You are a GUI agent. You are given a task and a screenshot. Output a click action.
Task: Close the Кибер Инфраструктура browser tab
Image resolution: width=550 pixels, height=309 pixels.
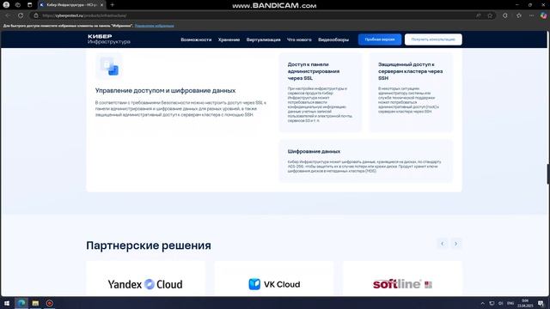pyautogui.click(x=101, y=5)
